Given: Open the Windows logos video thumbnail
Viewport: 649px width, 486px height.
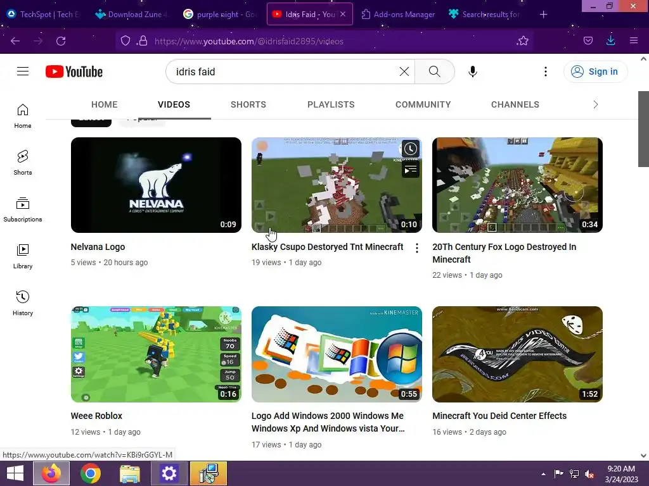Looking at the screenshot, I should pyautogui.click(x=337, y=354).
